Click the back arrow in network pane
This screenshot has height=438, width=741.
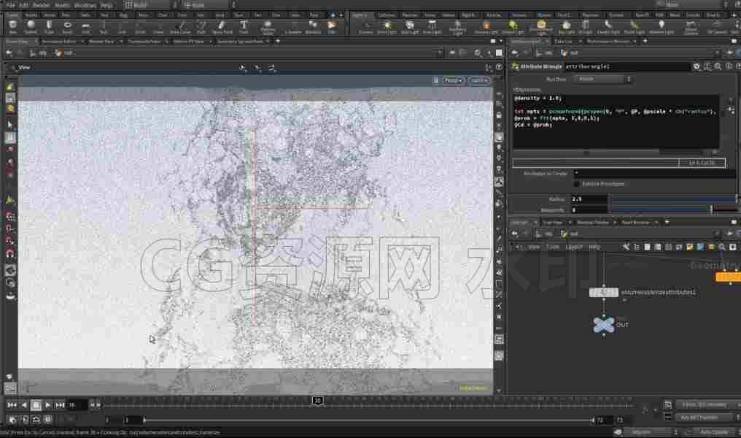515,234
